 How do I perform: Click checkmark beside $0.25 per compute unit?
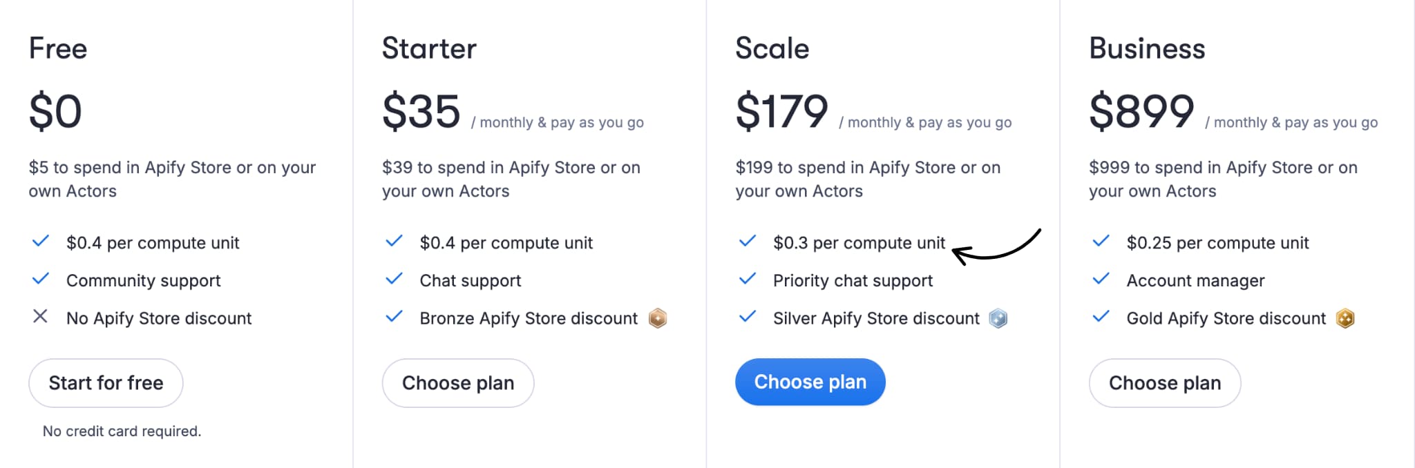tap(1101, 241)
